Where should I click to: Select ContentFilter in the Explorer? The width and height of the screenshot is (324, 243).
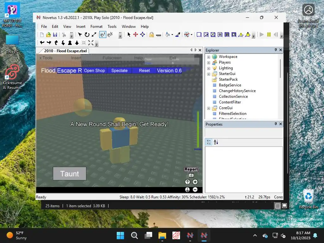(x=230, y=102)
